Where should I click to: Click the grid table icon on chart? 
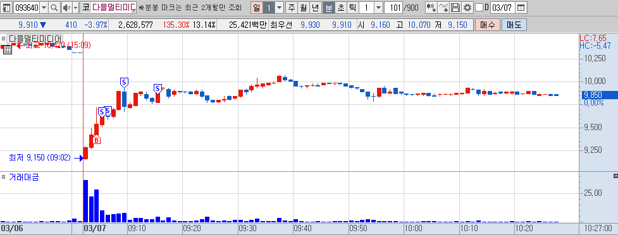8,50
